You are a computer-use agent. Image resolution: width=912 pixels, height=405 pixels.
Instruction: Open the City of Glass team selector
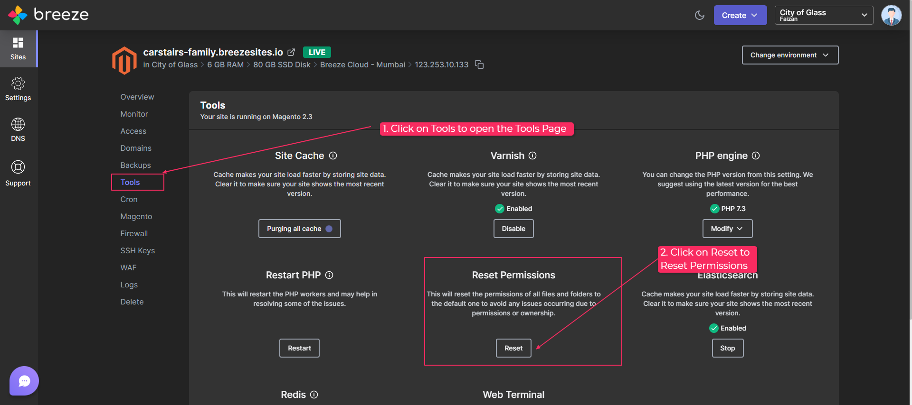824,15
